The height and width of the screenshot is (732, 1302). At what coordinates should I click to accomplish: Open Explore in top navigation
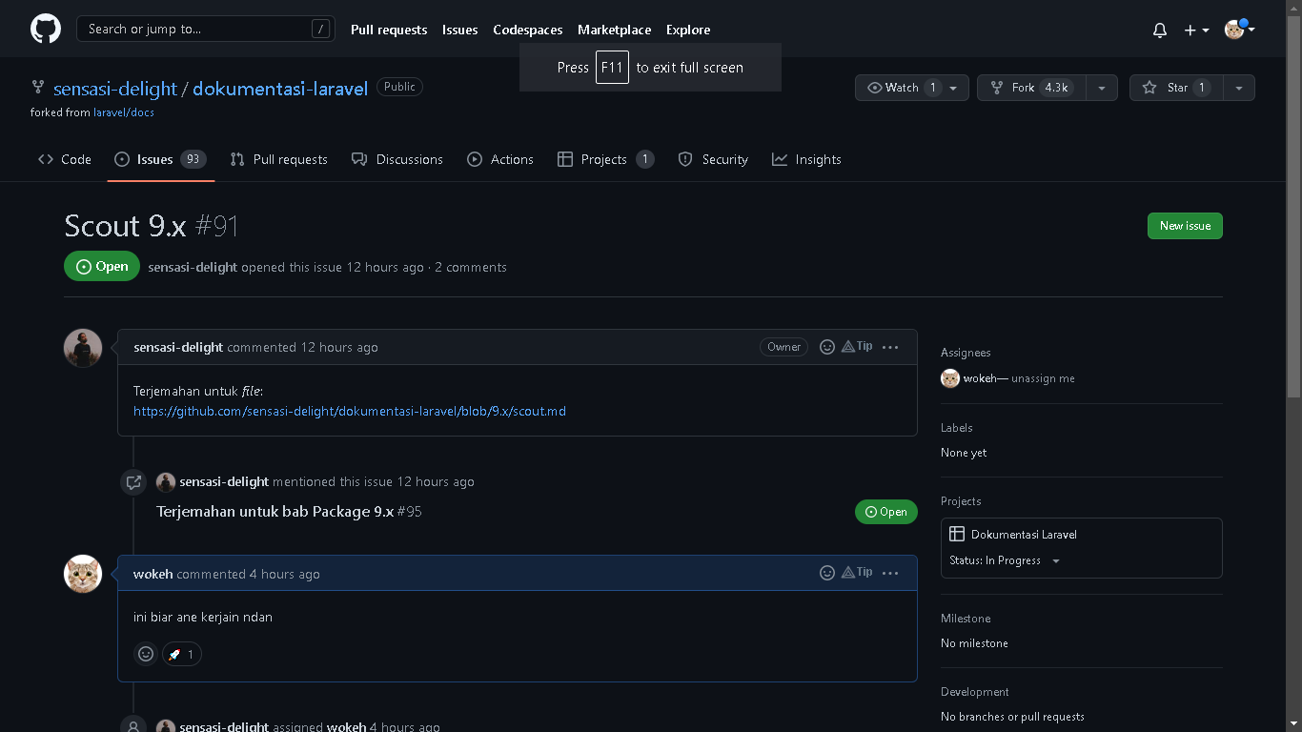coord(688,30)
